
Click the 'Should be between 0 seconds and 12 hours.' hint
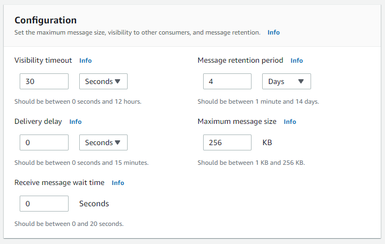click(78, 102)
